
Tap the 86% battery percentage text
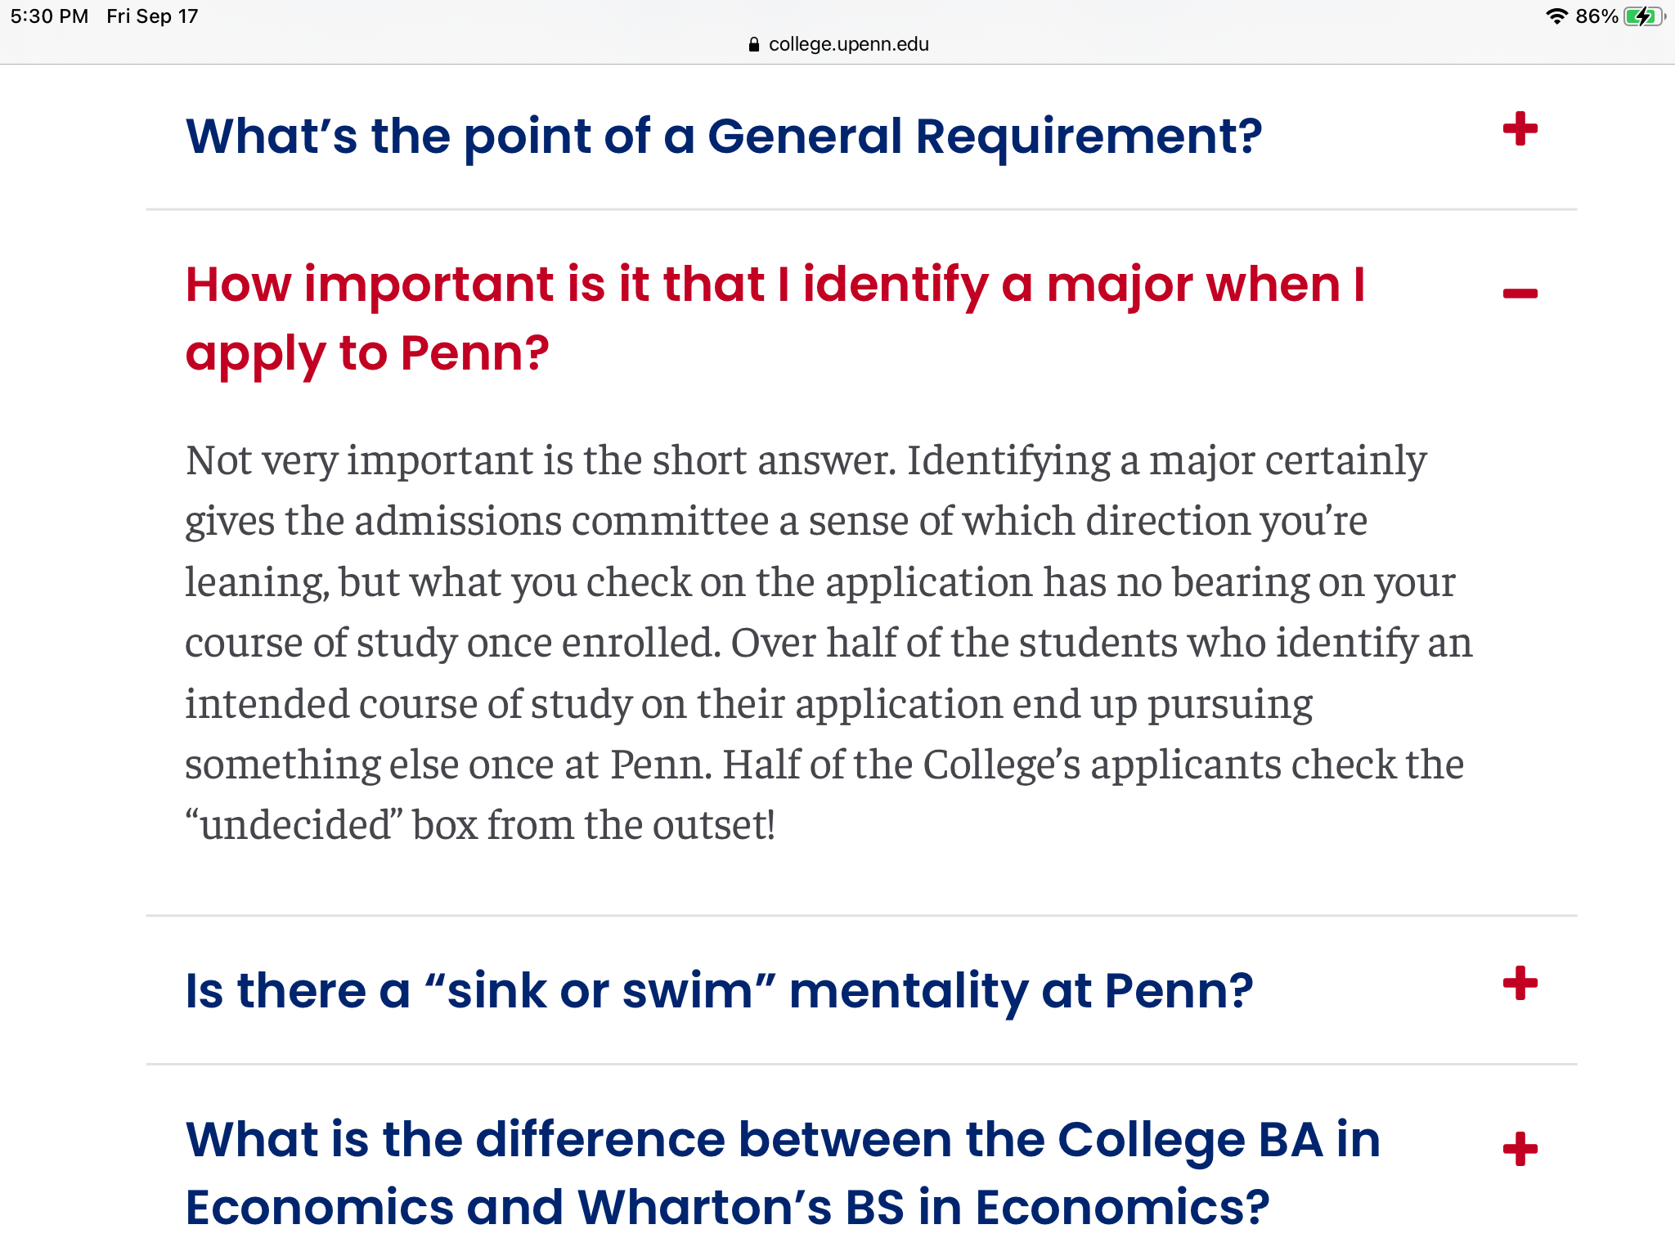(x=1596, y=16)
